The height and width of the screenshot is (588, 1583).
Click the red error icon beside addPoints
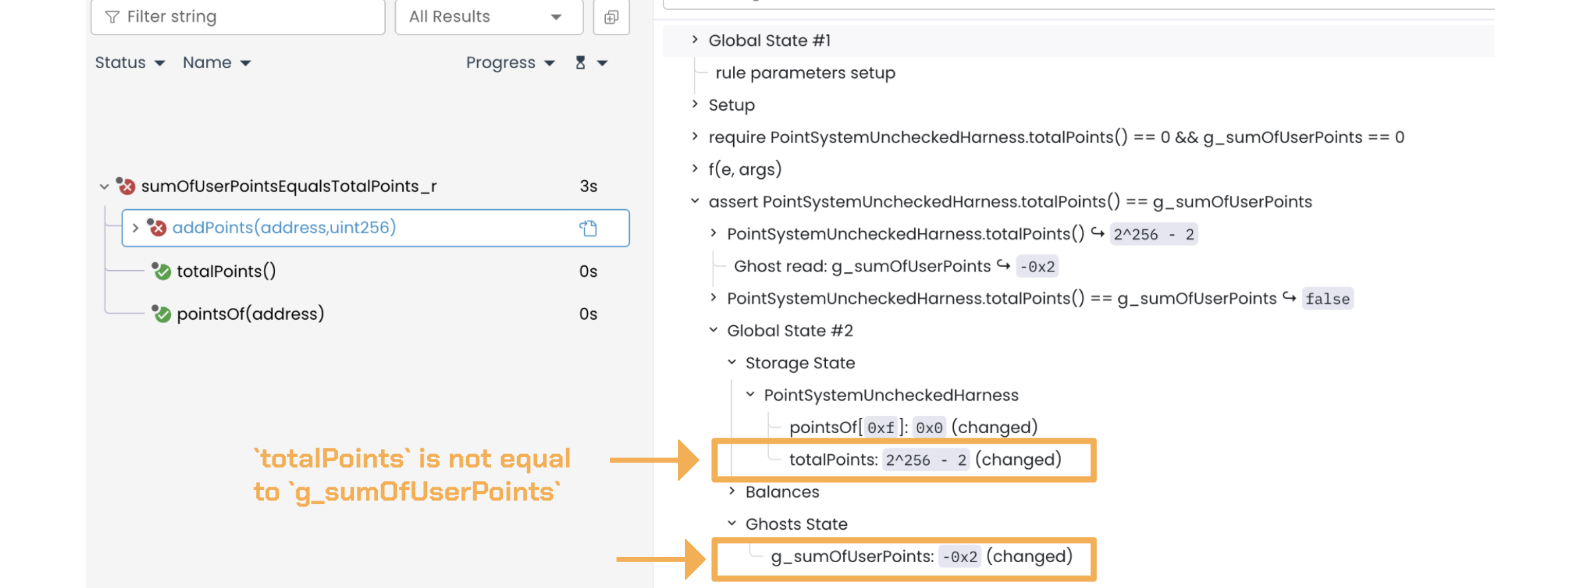157,228
